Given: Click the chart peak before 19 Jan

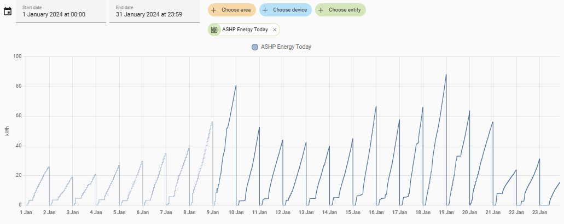Looking at the screenshot, I should click(446, 74).
